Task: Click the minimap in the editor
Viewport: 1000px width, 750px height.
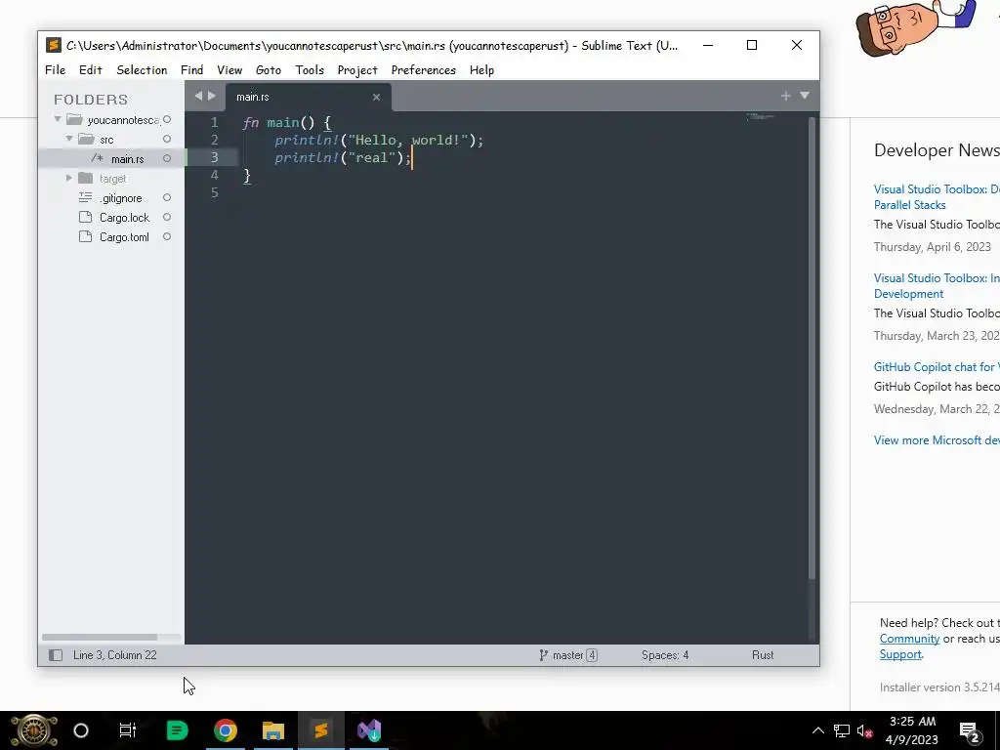Action: coord(760,117)
